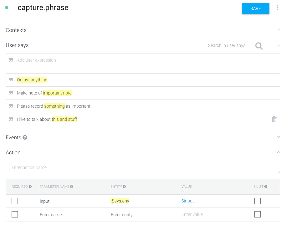Tick Required checkbox on empty parameter row
Viewport: 286px width, 225px height.
[15, 214]
